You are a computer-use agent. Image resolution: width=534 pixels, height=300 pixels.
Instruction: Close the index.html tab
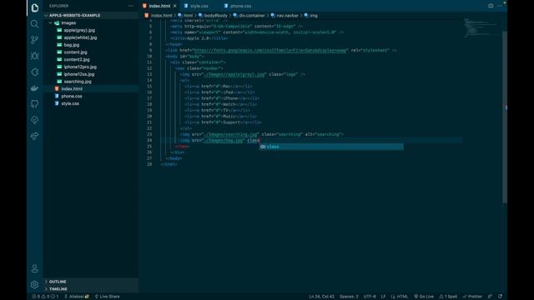(x=174, y=6)
